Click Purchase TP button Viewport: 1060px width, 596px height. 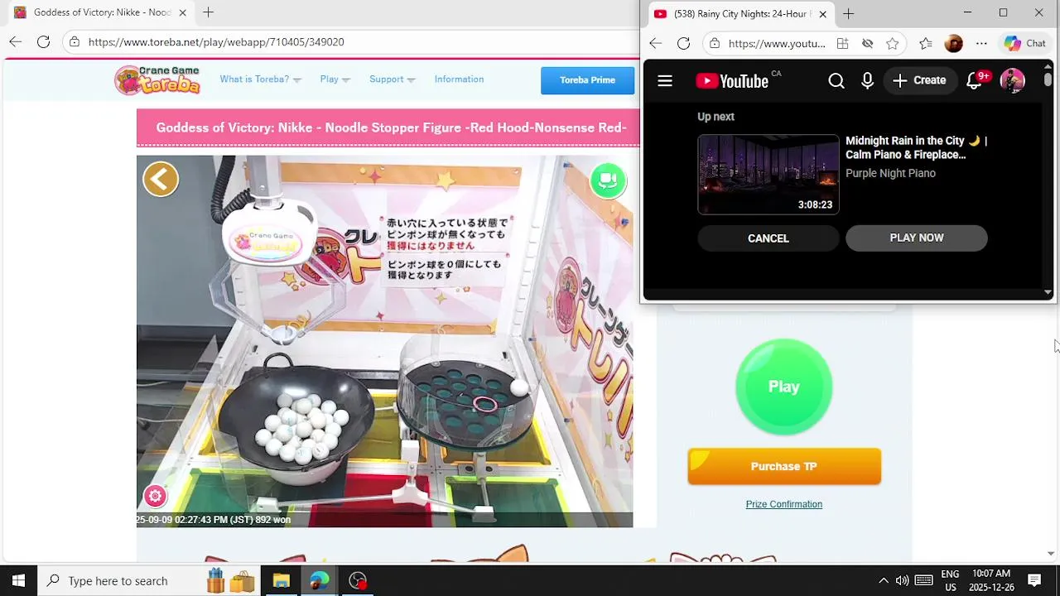pyautogui.click(x=784, y=466)
